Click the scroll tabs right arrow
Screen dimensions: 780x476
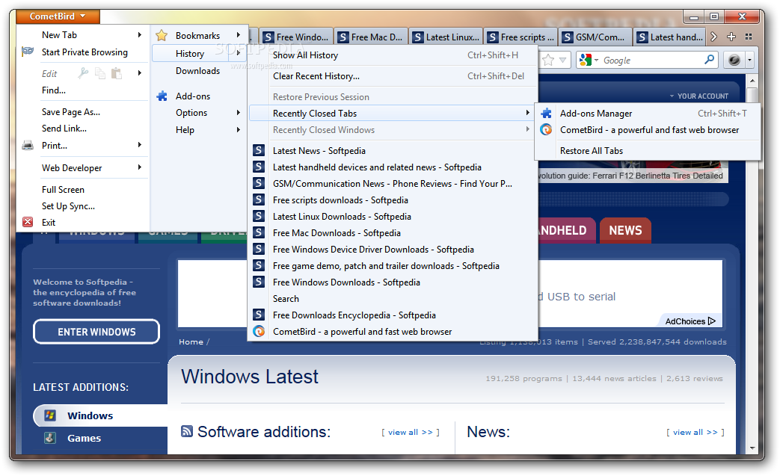coord(714,37)
